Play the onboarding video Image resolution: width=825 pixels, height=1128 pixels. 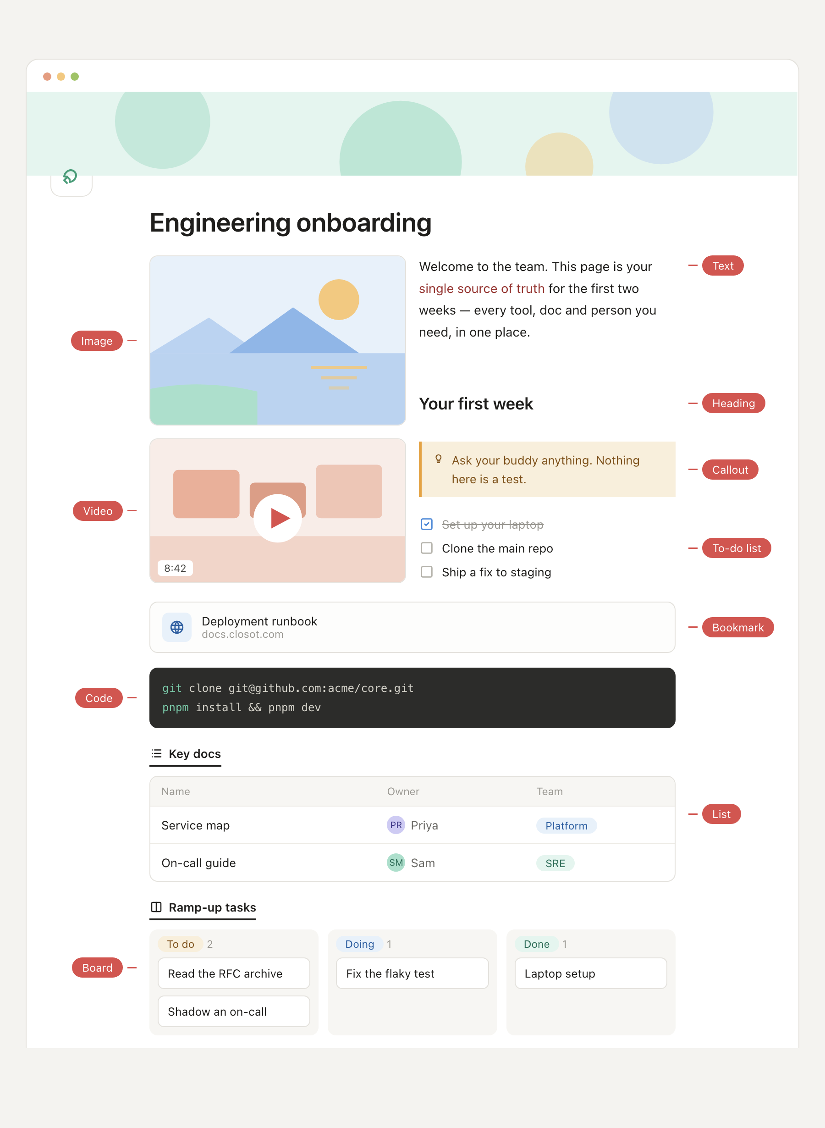(x=278, y=518)
